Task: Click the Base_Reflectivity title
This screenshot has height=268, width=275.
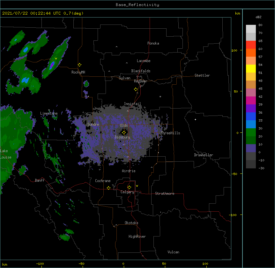Action: (x=137, y=5)
